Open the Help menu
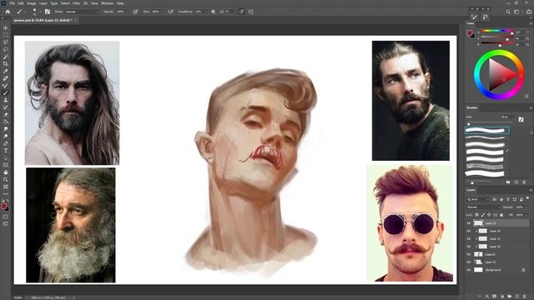 click(x=120, y=3)
